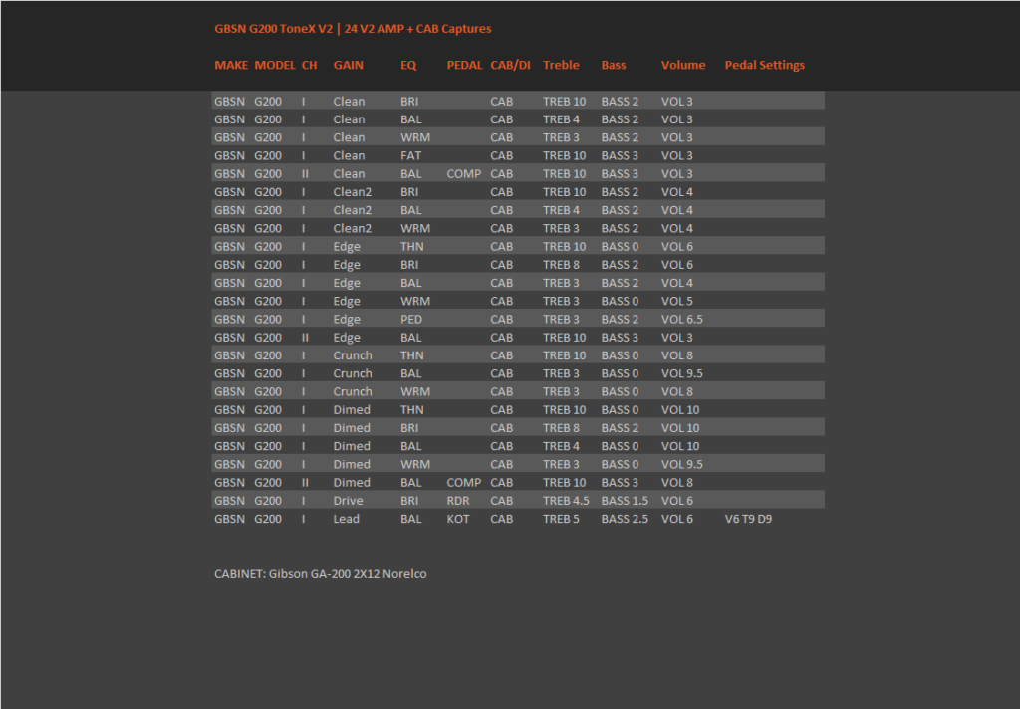
Task: Click the Edge BRI row's TREB 8 cell
Action: click(561, 266)
